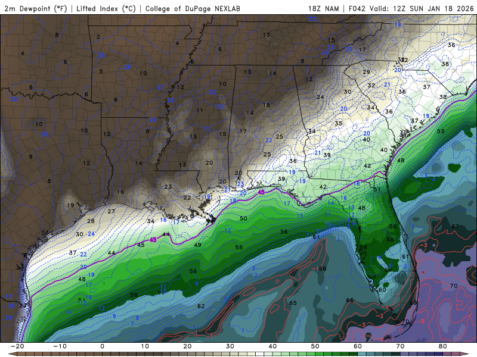Click the "18Z NAM" model run label
The image size is (477, 357).
[323, 8]
